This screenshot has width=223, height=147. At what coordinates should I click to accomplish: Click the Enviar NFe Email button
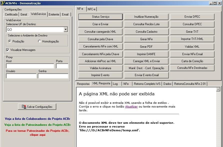[x=192, y=54]
